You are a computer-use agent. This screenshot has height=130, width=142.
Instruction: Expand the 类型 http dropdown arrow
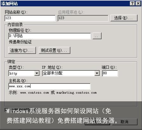click(x=37, y=73)
